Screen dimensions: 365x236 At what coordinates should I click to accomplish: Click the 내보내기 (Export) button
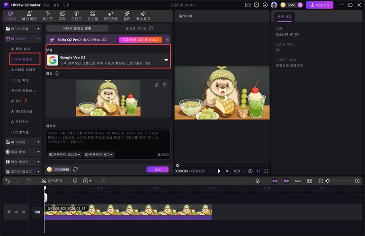point(320,5)
